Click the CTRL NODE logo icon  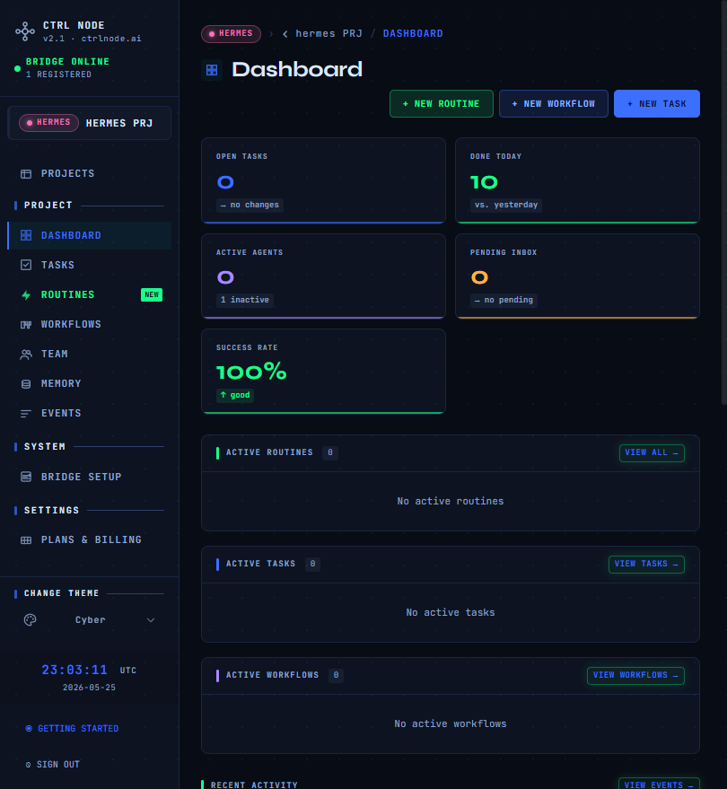[24, 31]
